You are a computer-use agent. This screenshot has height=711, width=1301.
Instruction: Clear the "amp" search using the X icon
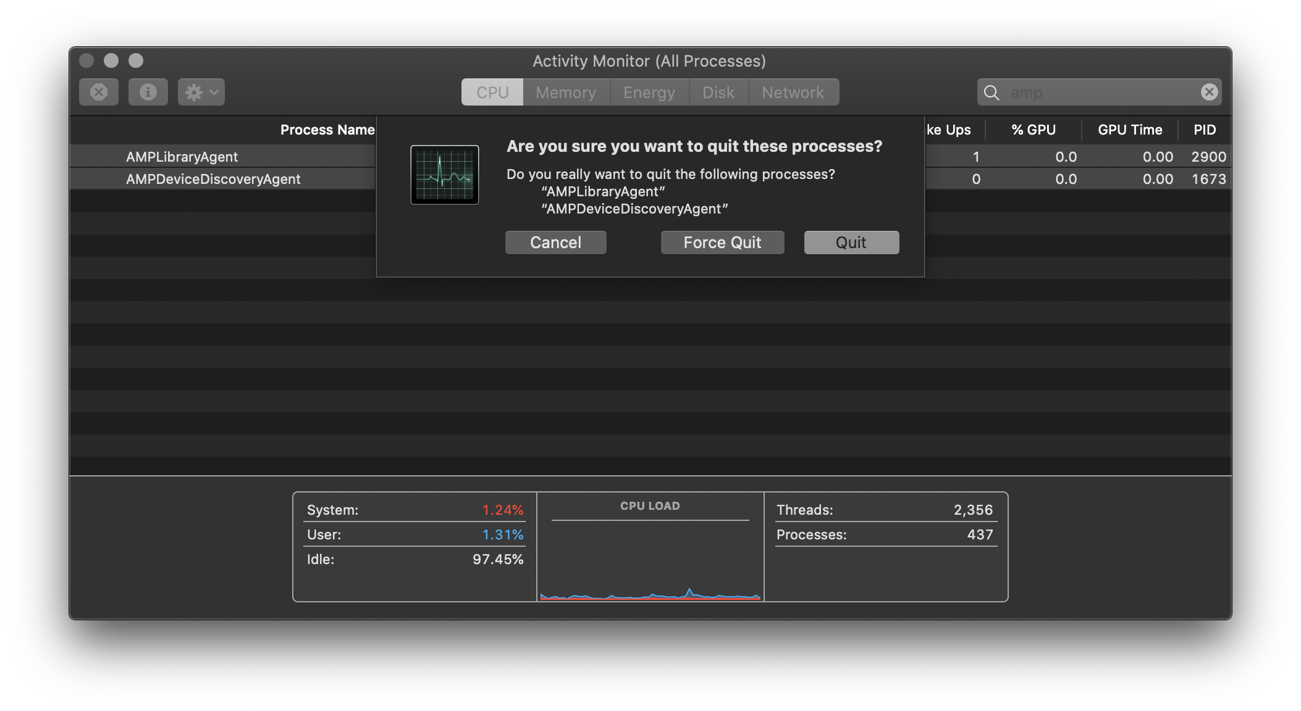pos(1209,92)
